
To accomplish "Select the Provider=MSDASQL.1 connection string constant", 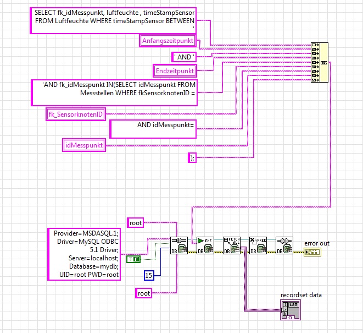I will pos(84,254).
